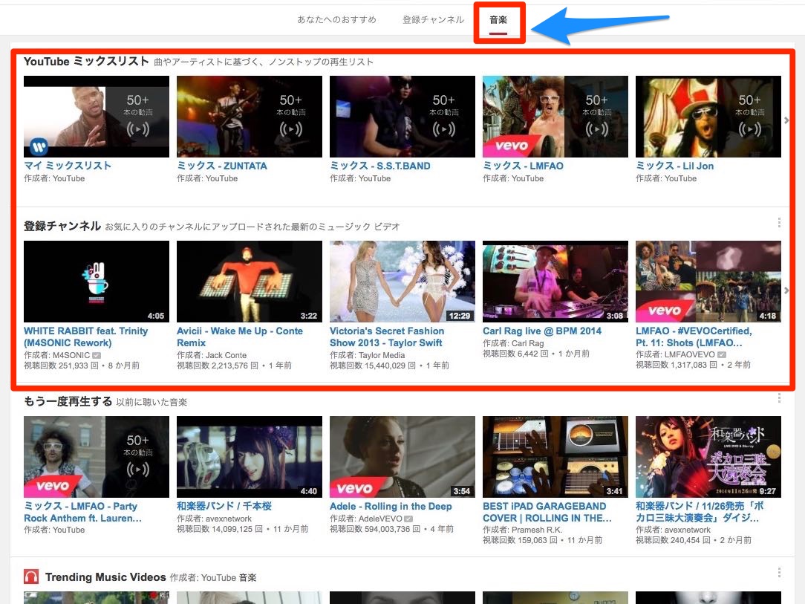Click the mix play icon on ZUNTATA thumbnail
This screenshot has width=805, height=604.
pyautogui.click(x=290, y=129)
